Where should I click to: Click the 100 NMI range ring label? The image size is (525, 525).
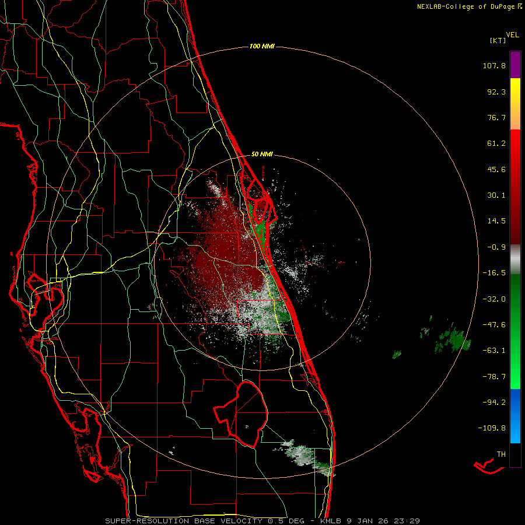(x=262, y=46)
